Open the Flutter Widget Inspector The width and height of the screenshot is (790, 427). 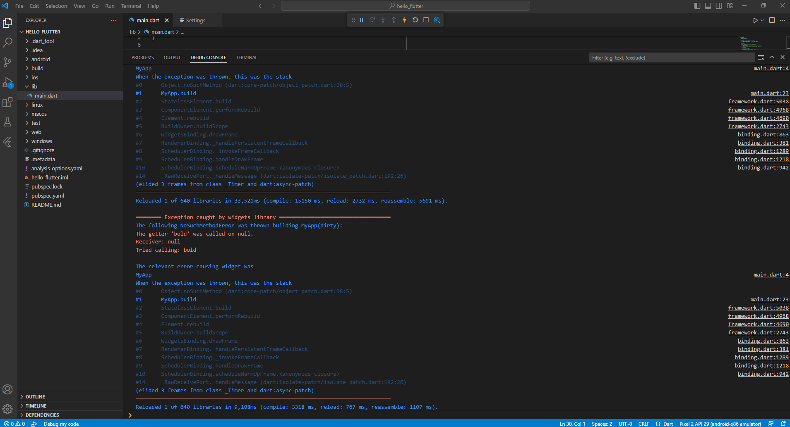click(437, 20)
